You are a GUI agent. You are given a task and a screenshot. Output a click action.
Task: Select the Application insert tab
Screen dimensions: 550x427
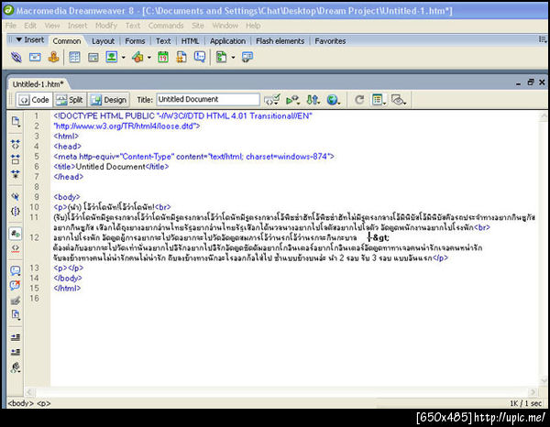[228, 41]
